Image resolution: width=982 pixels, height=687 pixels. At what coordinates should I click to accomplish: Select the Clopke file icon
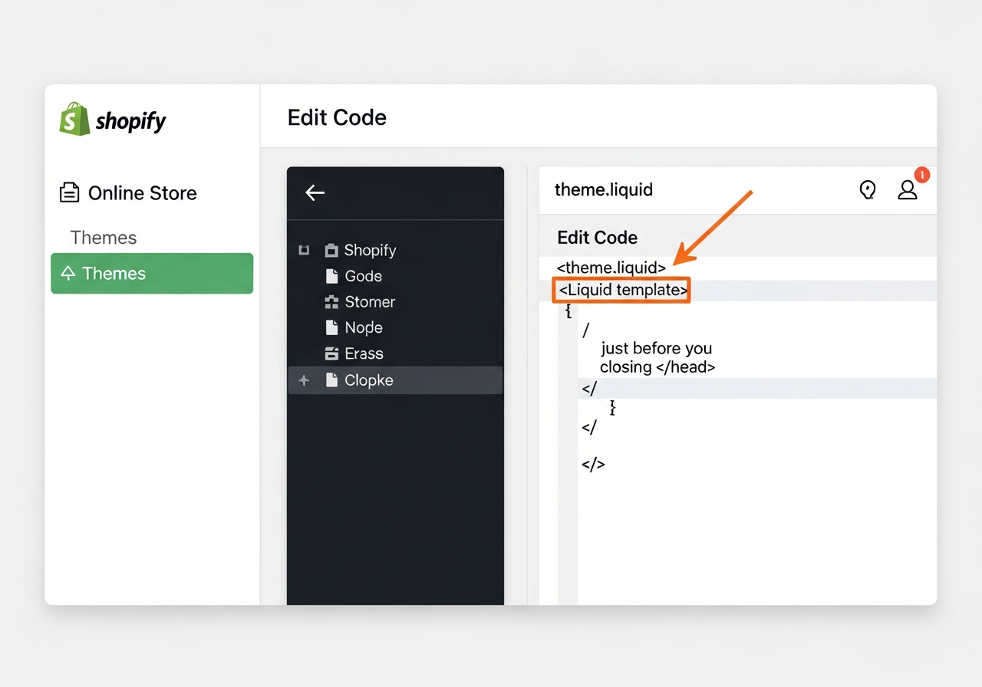point(331,380)
